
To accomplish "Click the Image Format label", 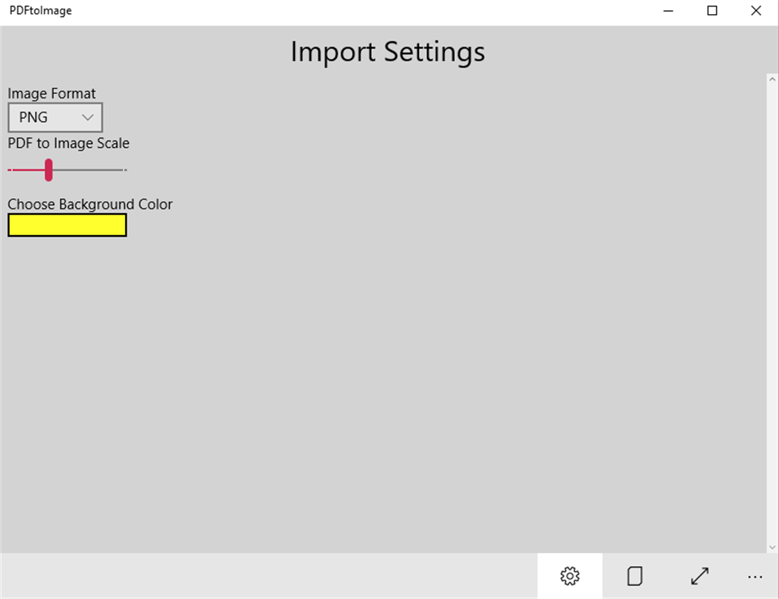I will coord(52,94).
